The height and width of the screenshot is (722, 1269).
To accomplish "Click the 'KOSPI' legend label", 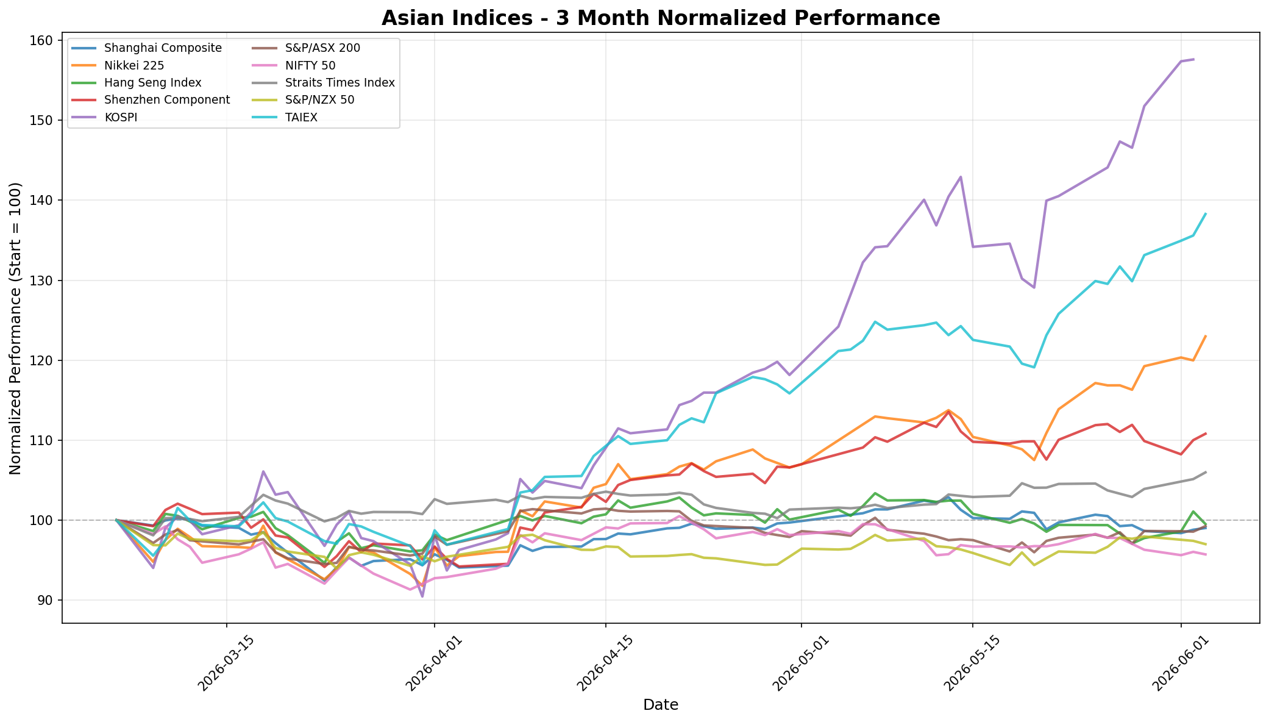I will (x=121, y=118).
